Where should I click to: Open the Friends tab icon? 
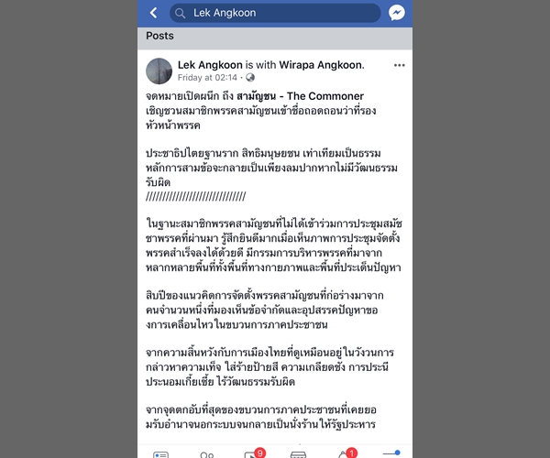coord(206,455)
